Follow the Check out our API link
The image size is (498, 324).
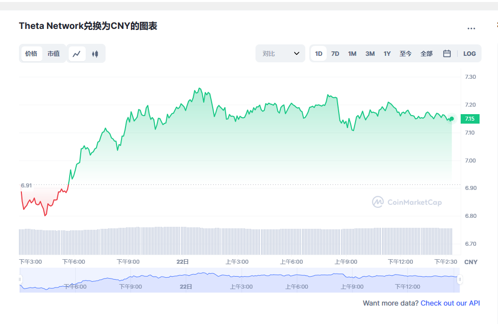coord(450,303)
